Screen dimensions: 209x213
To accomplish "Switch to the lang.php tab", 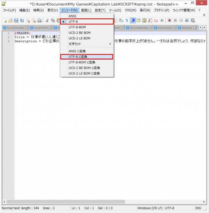I will 187,28.
